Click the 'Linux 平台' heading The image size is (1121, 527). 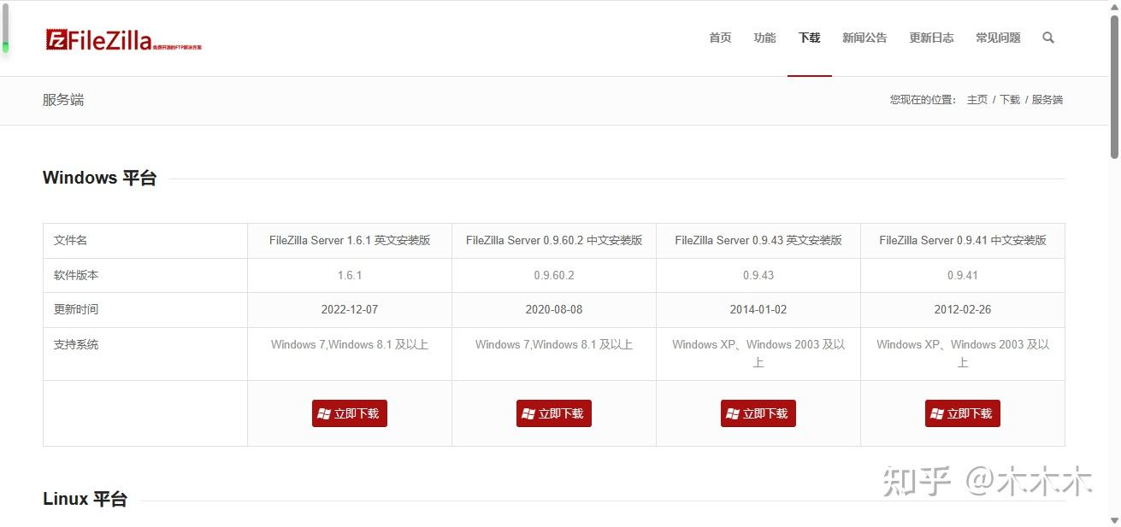point(85,499)
